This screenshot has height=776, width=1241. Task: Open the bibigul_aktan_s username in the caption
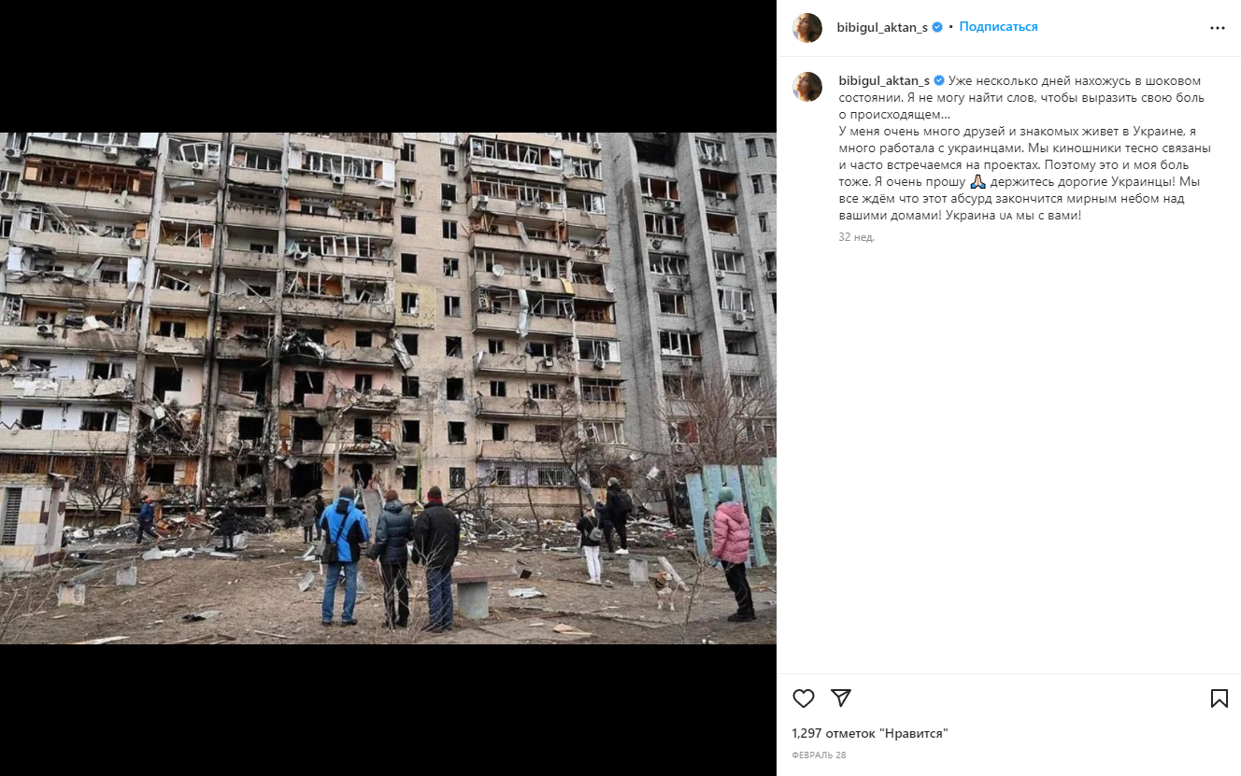(884, 80)
